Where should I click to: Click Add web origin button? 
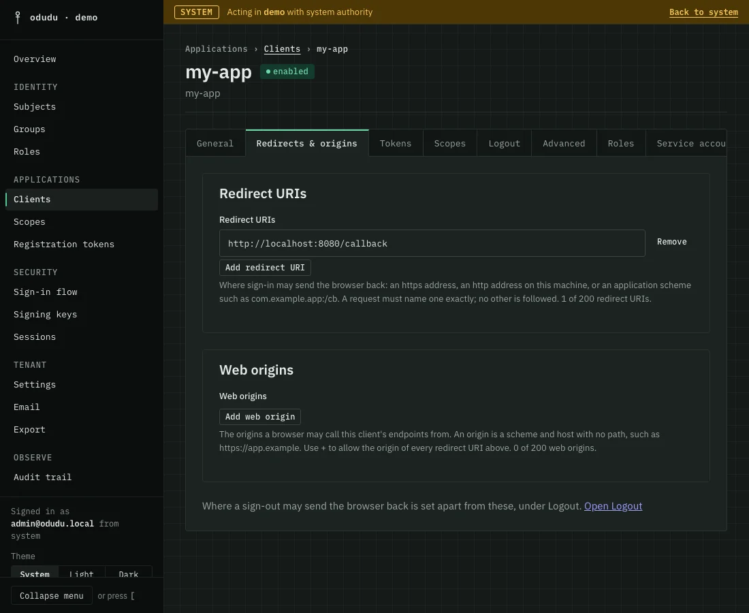click(260, 417)
